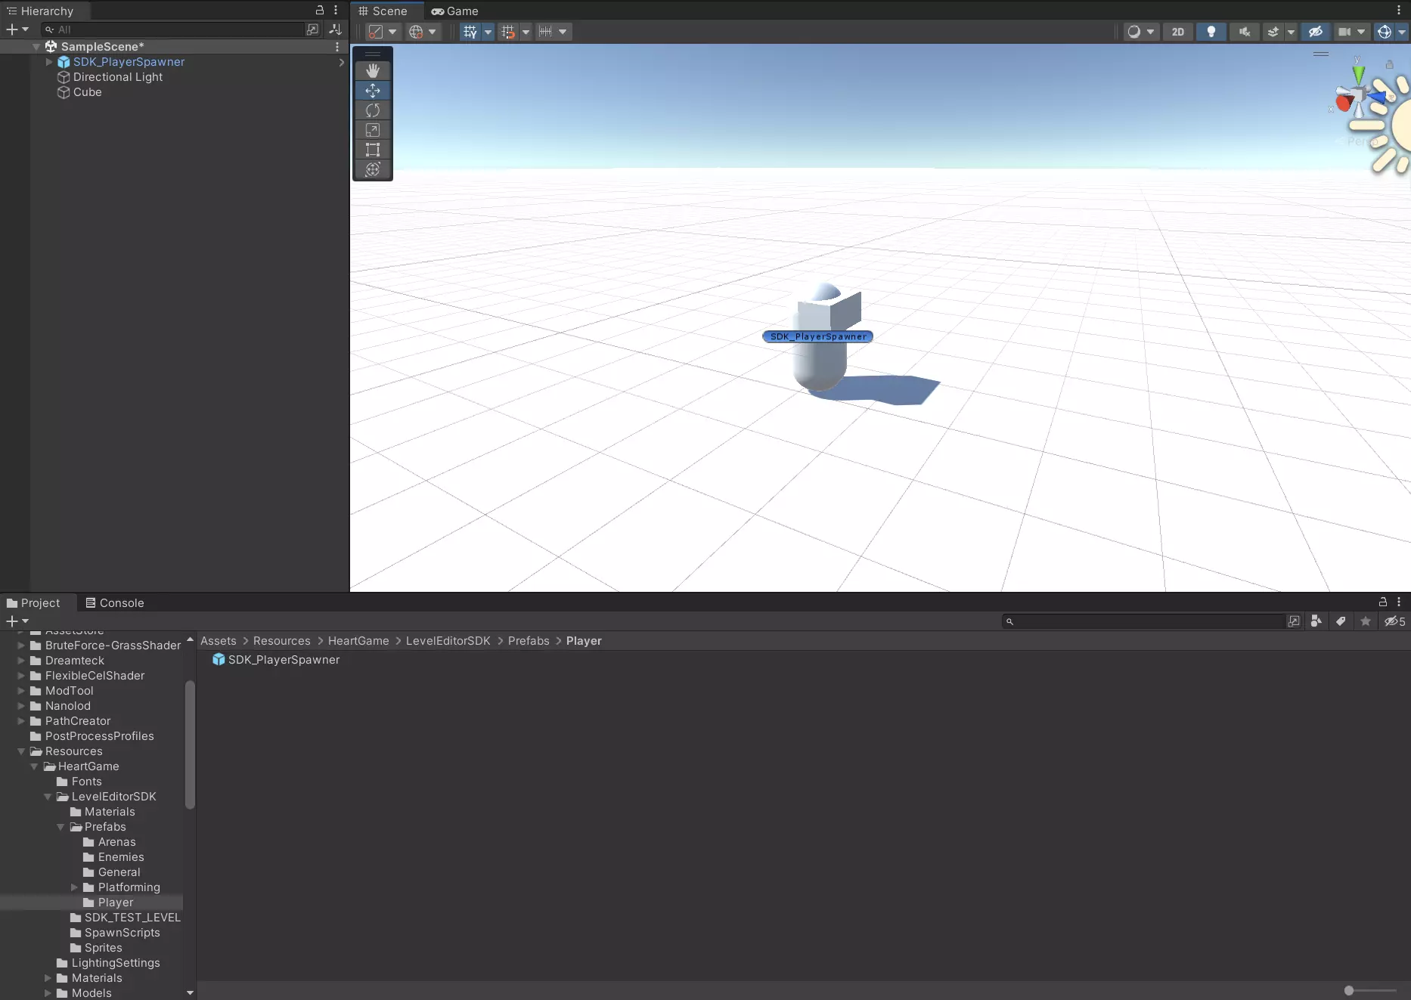Select the Rotate tool
This screenshot has width=1411, height=1000.
click(373, 110)
